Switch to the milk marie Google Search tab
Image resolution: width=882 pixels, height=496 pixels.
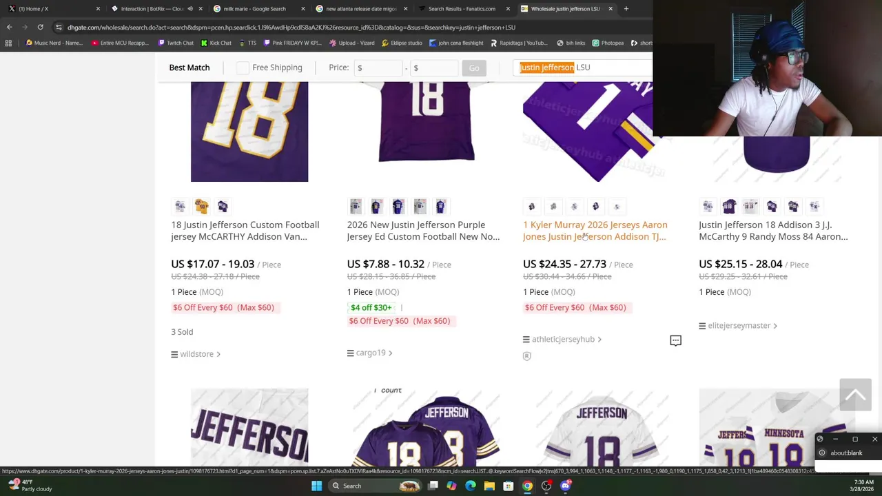pos(254,9)
